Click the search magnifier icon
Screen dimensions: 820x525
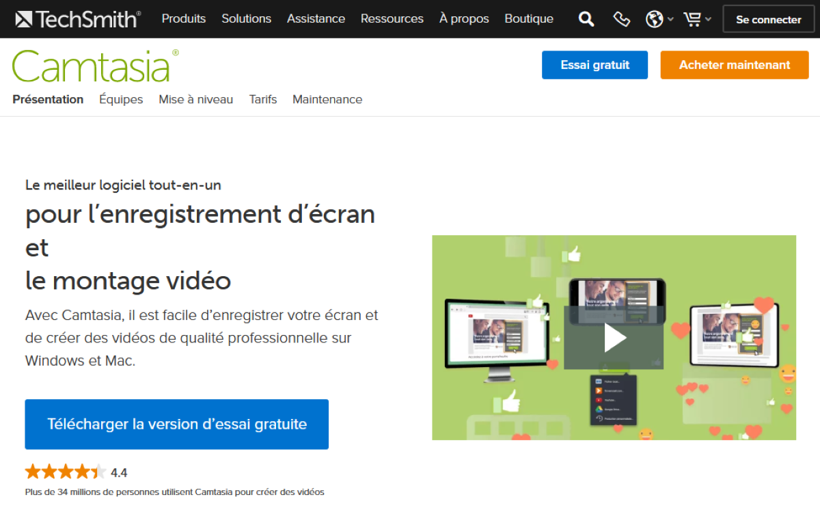coord(586,19)
